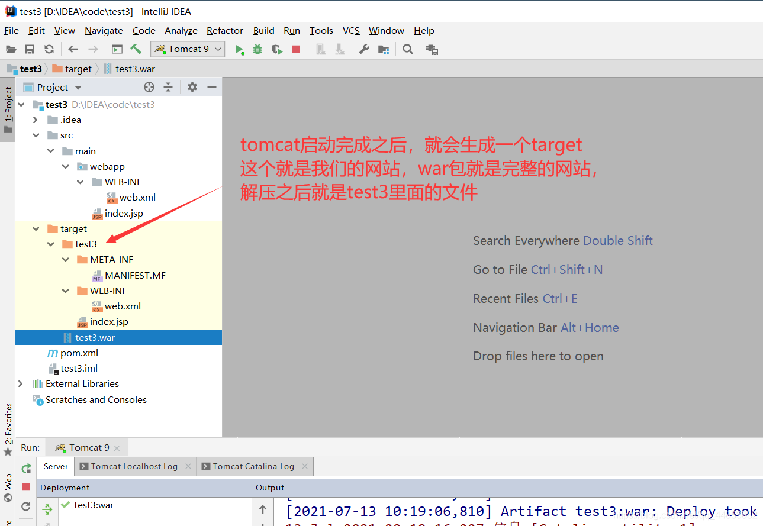Select pom.xml in the project tree
Screen dimensions: 763x526
(73, 353)
